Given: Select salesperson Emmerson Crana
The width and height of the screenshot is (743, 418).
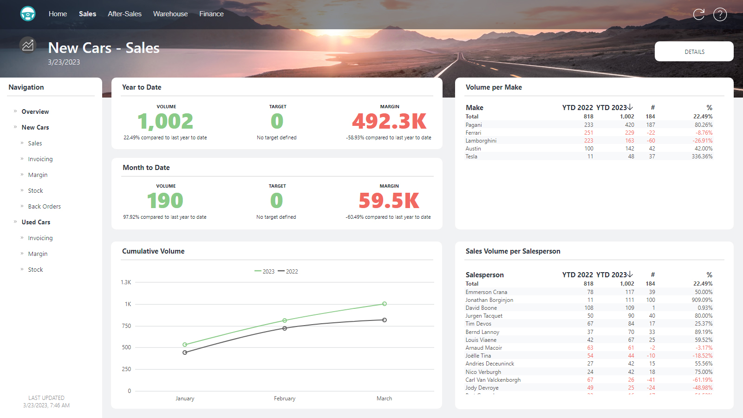Looking at the screenshot, I should pos(589,292).
